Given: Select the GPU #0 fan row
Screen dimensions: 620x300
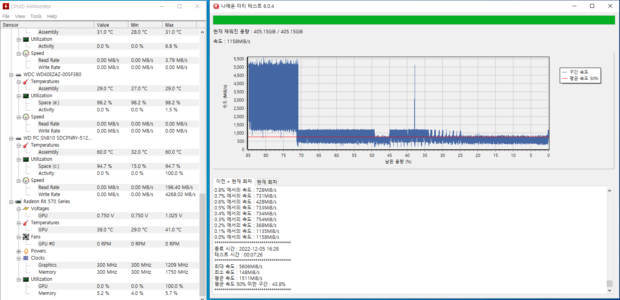Looking at the screenshot, I should click(100, 244).
